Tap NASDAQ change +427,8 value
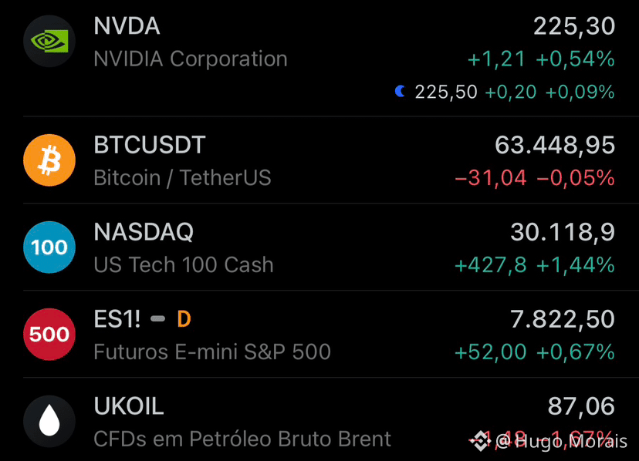This screenshot has height=461, width=639. 491,265
